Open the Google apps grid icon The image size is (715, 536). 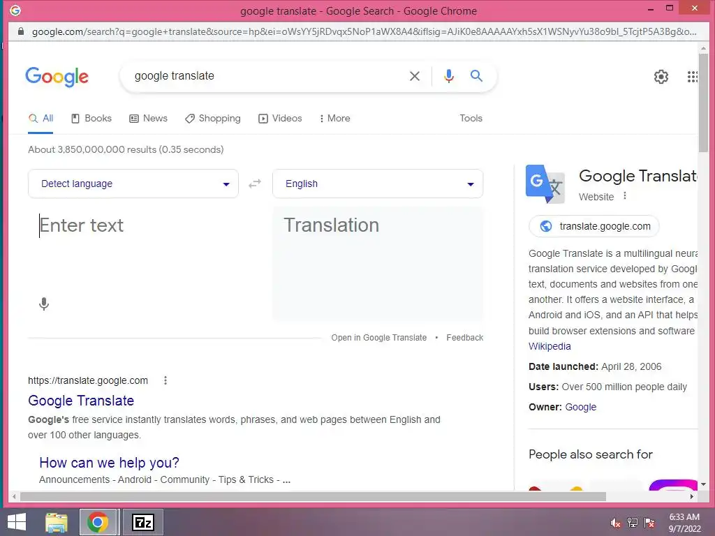(x=692, y=77)
